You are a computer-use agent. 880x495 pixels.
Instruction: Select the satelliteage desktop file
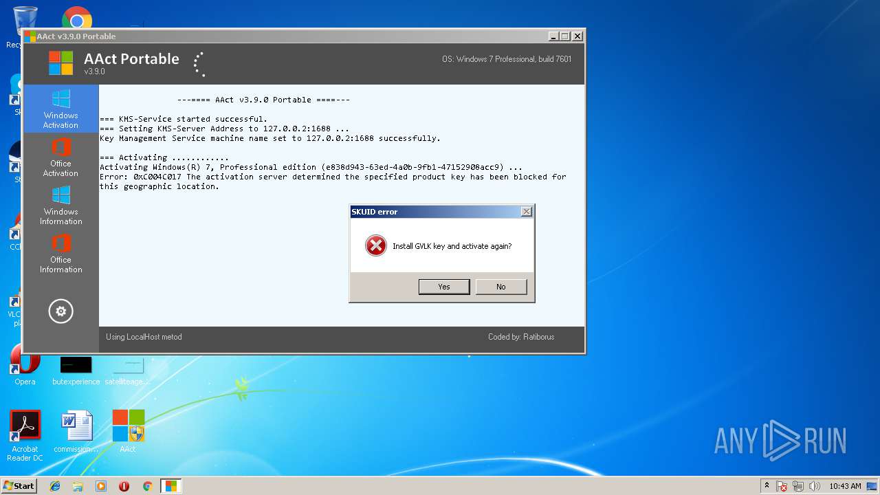[128, 370]
